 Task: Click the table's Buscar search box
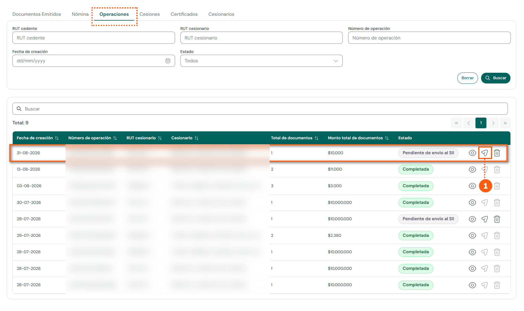point(260,109)
